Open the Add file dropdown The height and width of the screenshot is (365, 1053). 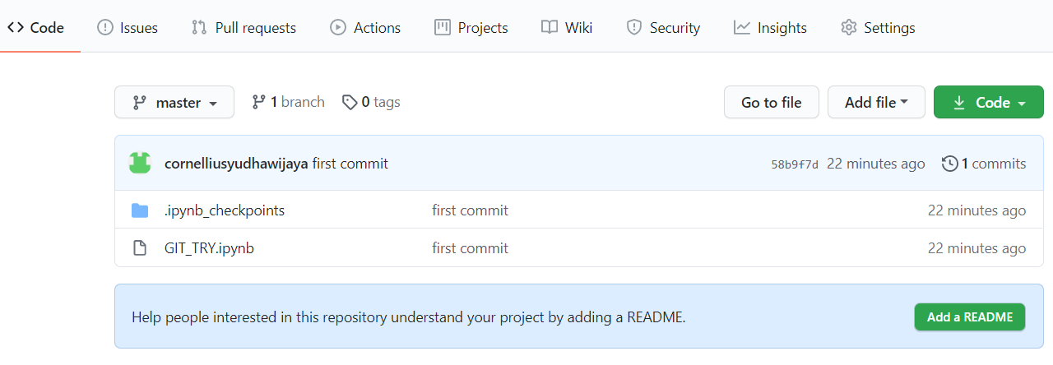876,103
